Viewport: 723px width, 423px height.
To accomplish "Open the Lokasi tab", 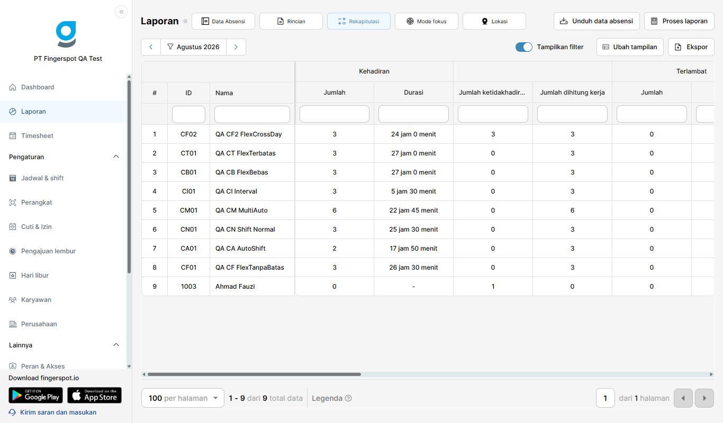I will click(494, 21).
